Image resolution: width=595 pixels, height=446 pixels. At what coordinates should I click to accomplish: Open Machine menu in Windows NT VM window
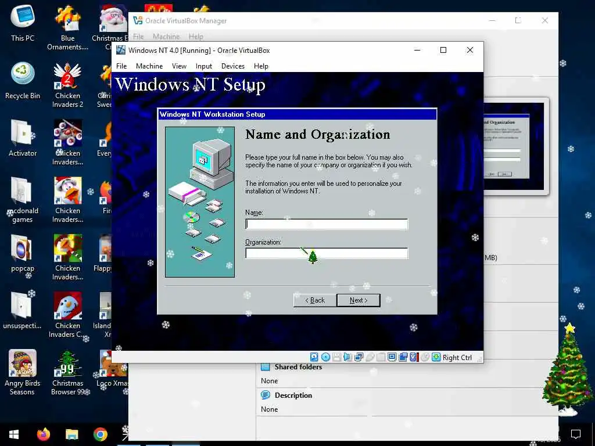click(149, 66)
